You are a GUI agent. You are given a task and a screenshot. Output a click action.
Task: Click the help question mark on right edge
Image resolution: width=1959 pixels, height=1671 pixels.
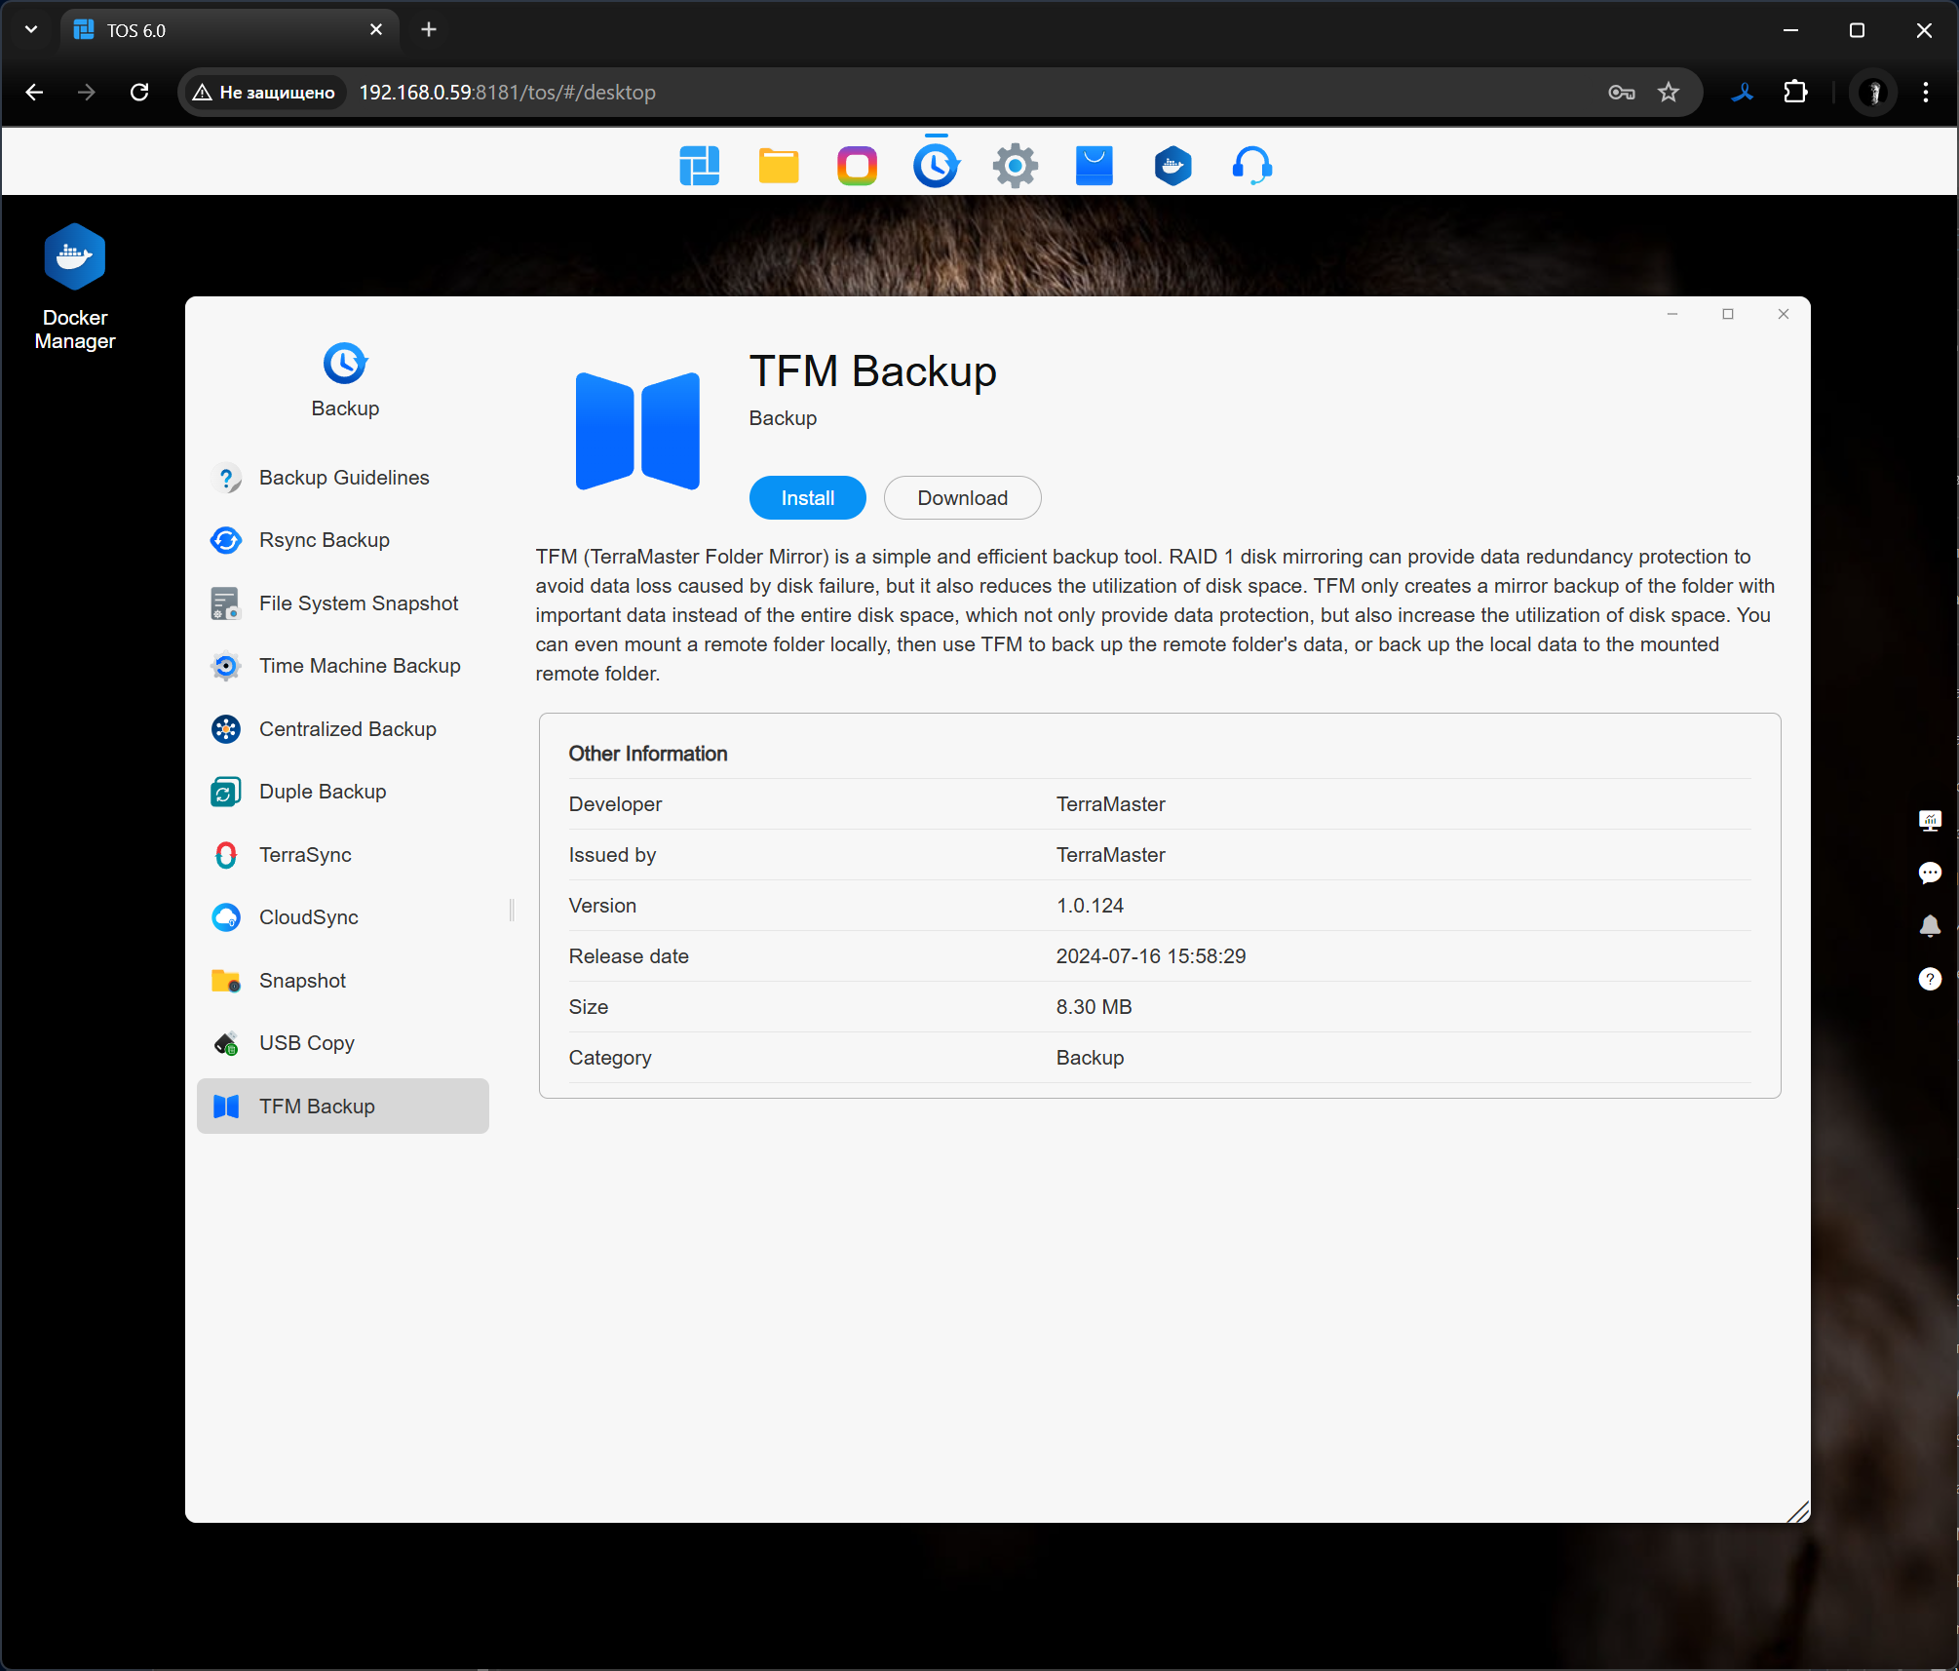coord(1929,978)
